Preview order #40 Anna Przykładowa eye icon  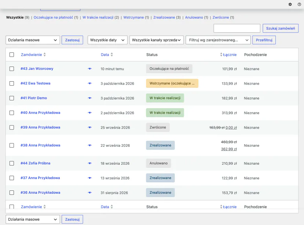[x=90, y=113]
